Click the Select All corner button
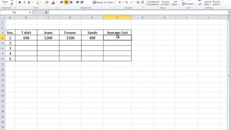This screenshot has width=231, height=130. click(3, 18)
